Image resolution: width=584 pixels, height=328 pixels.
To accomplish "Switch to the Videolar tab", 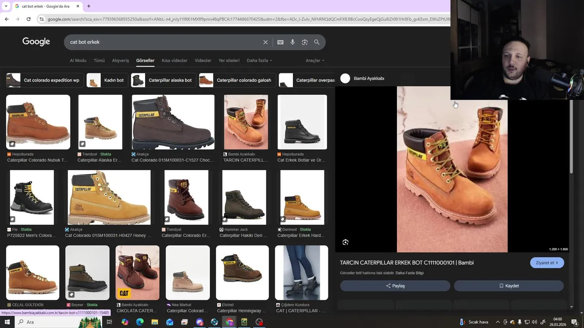I will coord(203,61).
